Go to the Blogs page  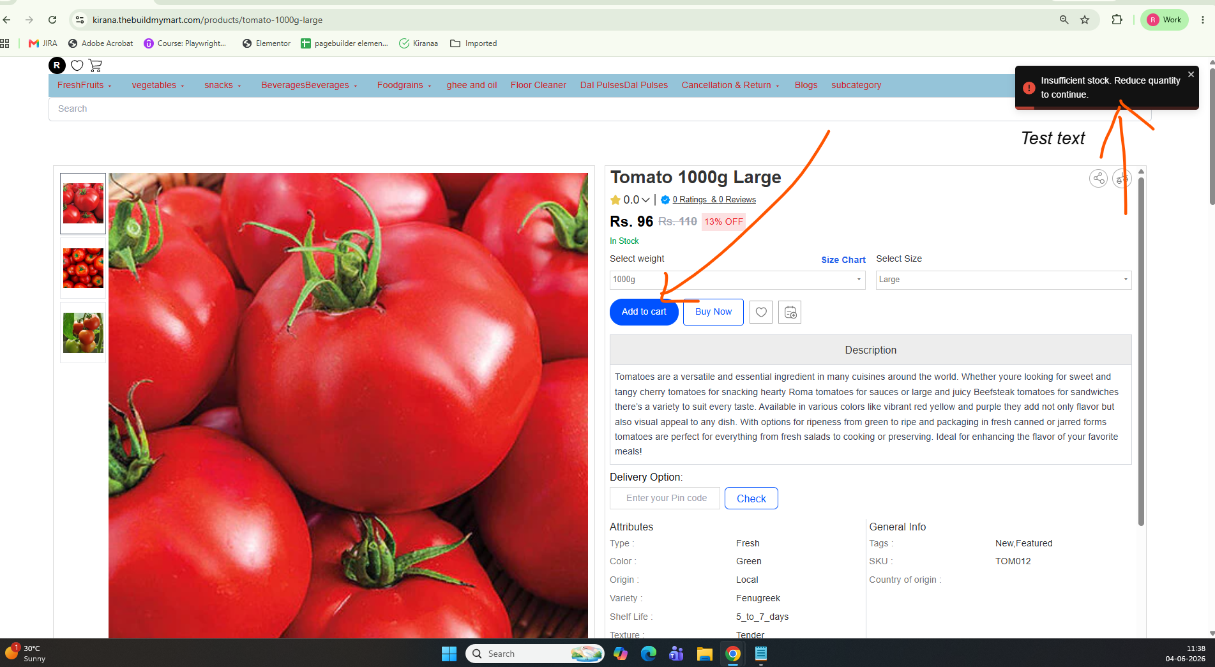806,86
